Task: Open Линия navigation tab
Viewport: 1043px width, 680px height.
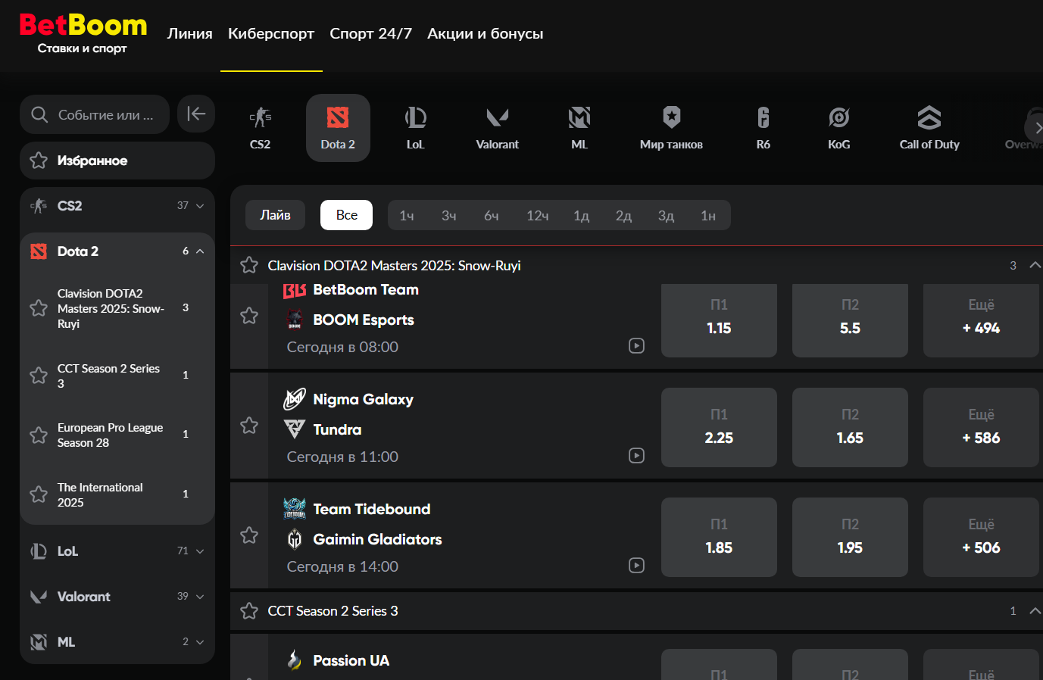Action: click(x=189, y=33)
